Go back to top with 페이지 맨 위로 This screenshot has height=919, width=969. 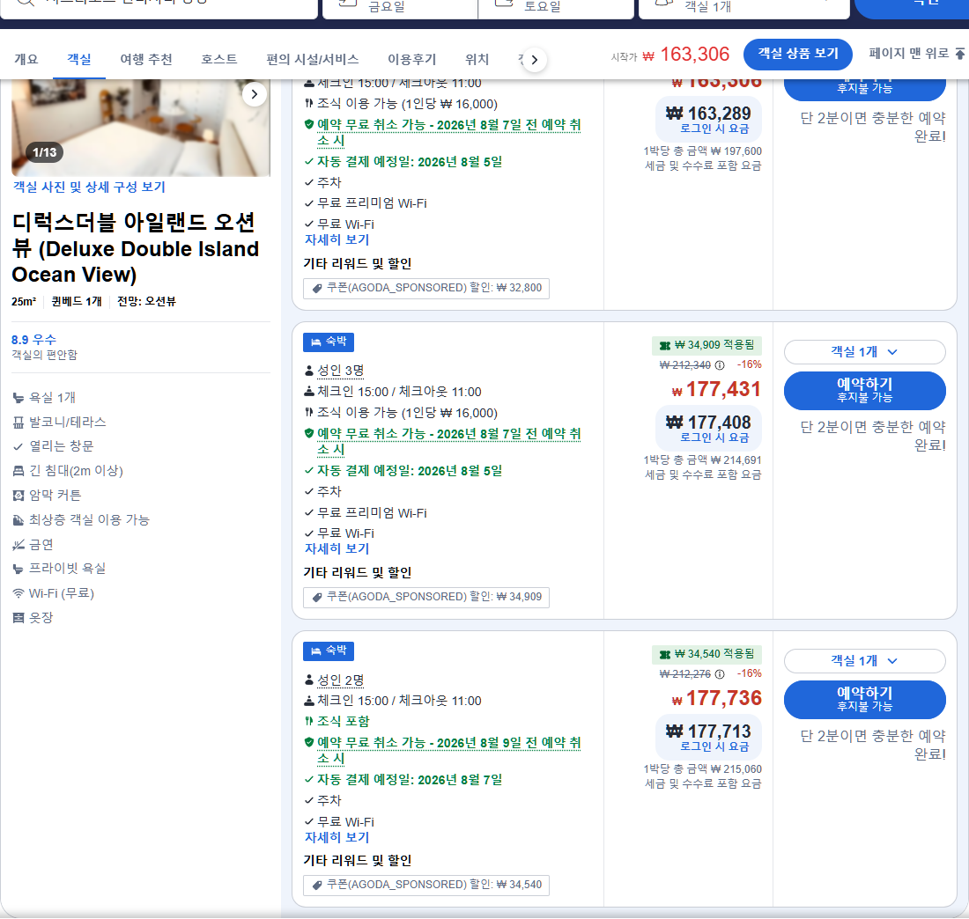pos(916,54)
